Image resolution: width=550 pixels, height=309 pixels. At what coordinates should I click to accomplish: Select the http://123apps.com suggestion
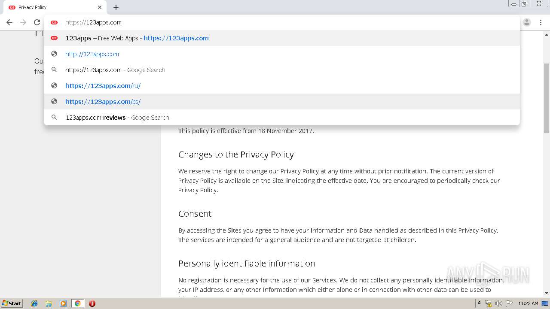point(92,54)
